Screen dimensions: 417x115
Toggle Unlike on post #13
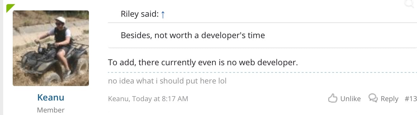pyautogui.click(x=350, y=99)
